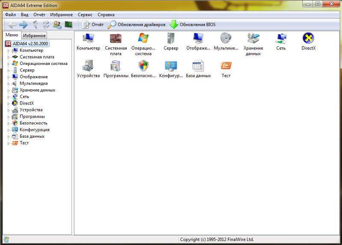Open the Безопасность shield icon in pane
The width and height of the screenshot is (342, 245).
click(143, 66)
